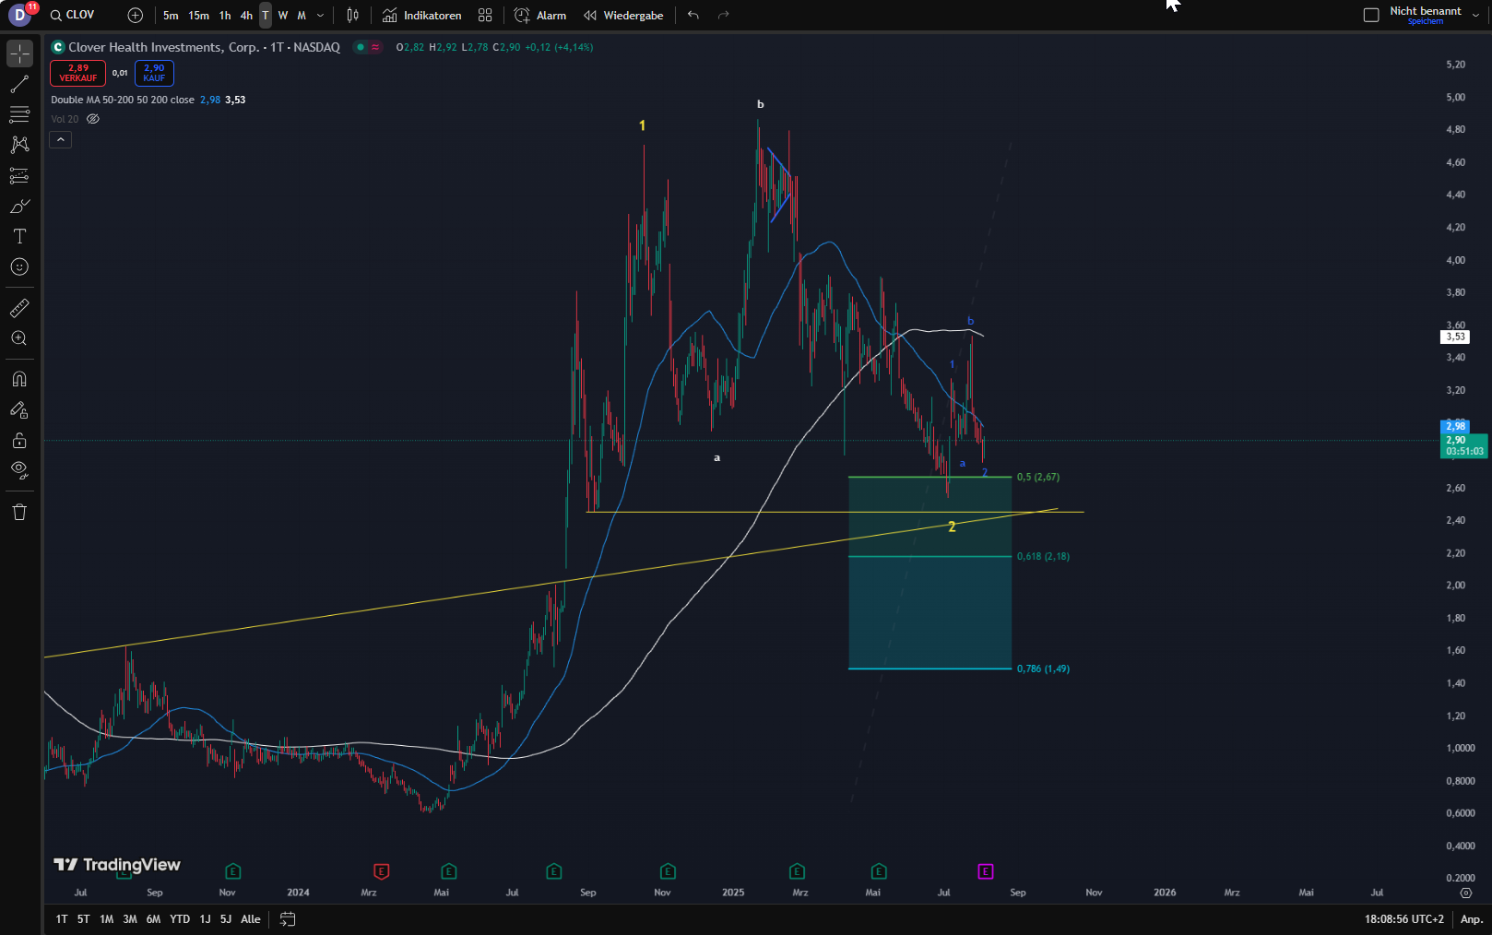Screen dimensions: 1492x935
Task: Open the emoji and stickers tool
Action: pyautogui.click(x=19, y=267)
